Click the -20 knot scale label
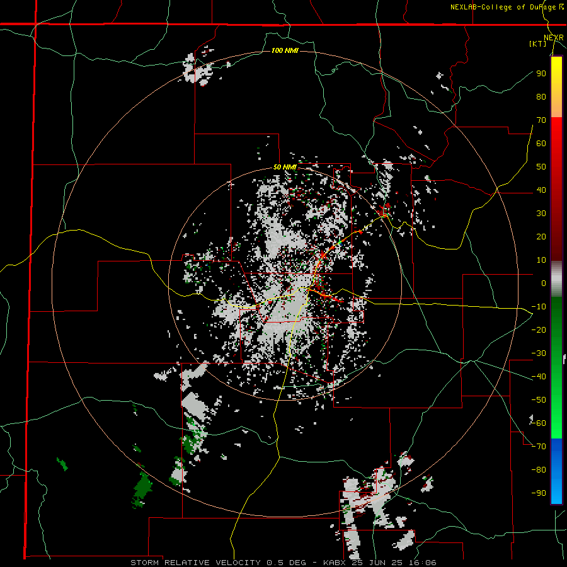567x567 pixels. pos(539,329)
